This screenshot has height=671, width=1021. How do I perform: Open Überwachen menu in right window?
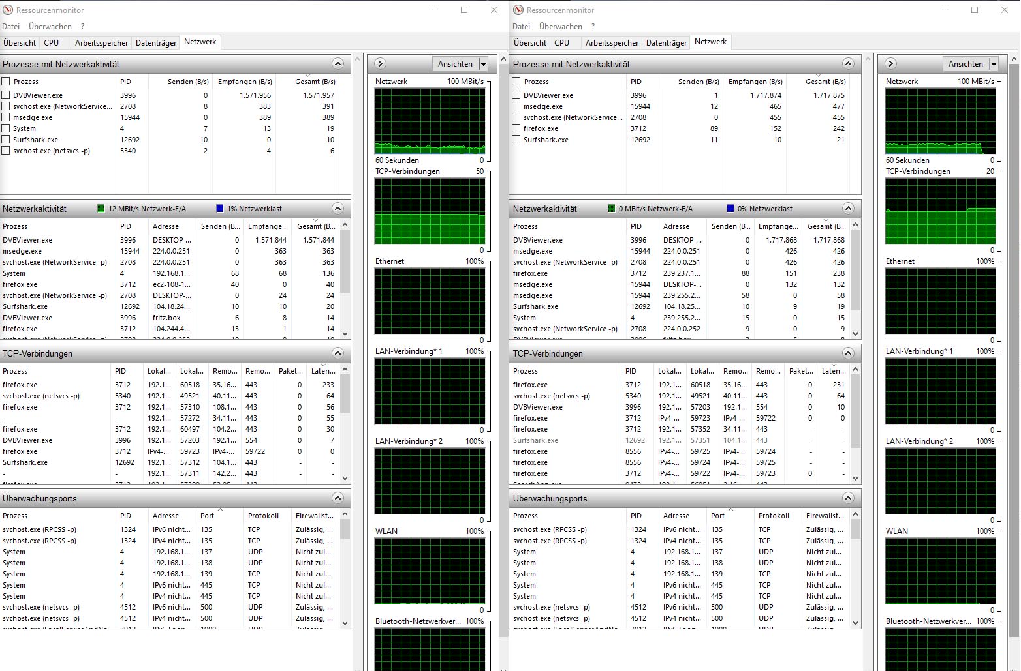560,27
